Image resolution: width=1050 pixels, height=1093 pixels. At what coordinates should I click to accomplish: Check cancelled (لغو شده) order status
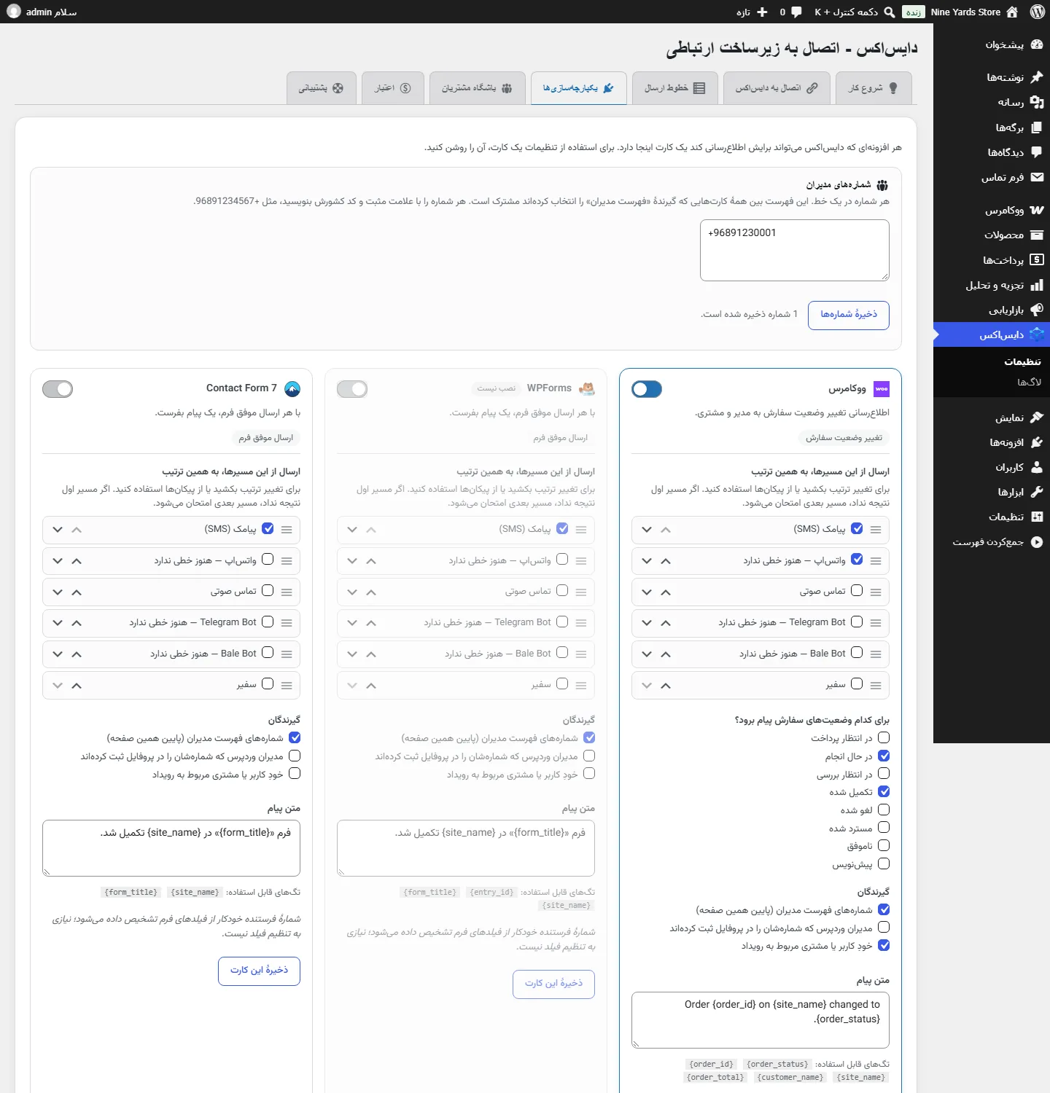click(x=884, y=810)
